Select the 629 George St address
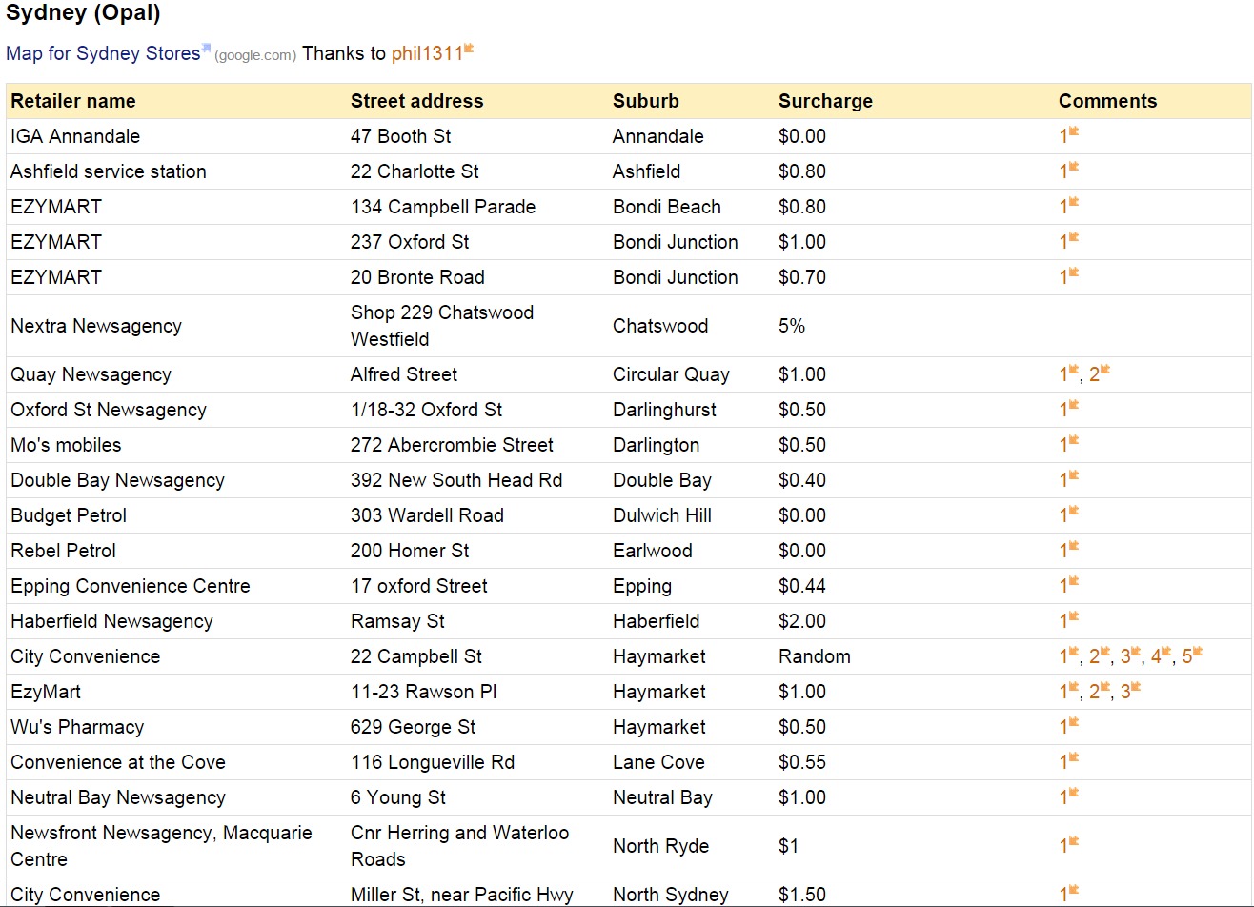 coord(413,727)
